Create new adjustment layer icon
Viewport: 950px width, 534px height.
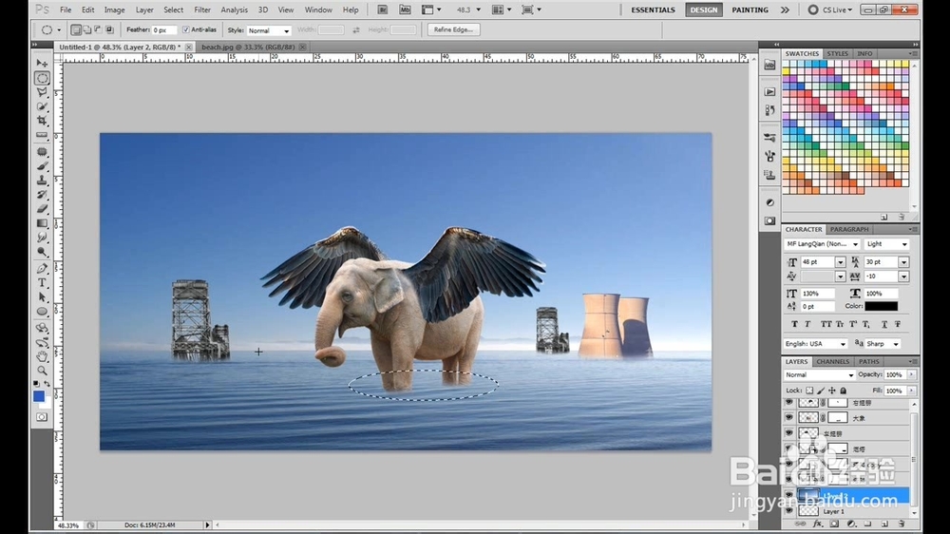coord(851,524)
